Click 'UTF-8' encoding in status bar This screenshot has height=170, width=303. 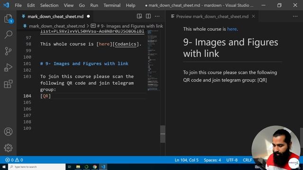click(x=232, y=160)
